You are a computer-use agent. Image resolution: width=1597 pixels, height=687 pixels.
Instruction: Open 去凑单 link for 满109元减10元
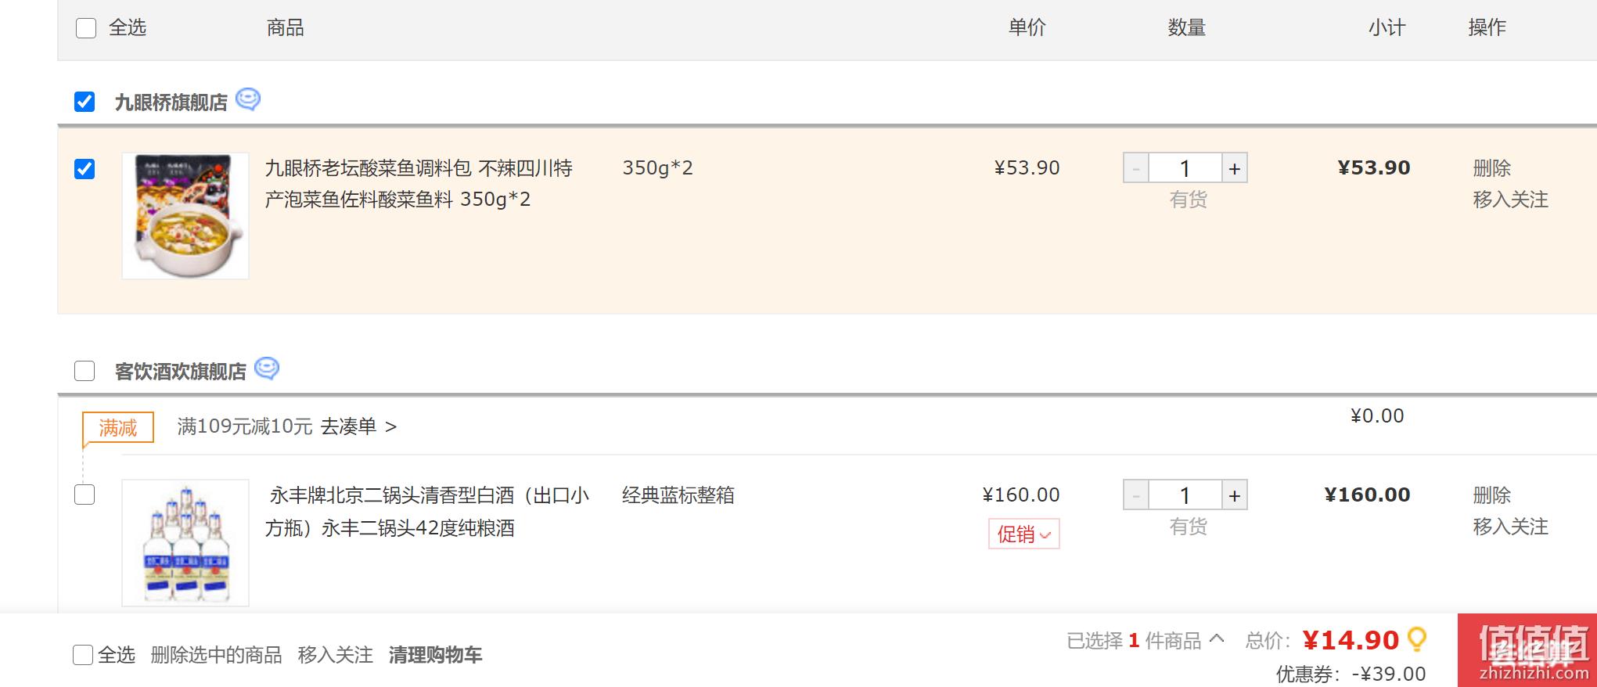[x=358, y=426]
